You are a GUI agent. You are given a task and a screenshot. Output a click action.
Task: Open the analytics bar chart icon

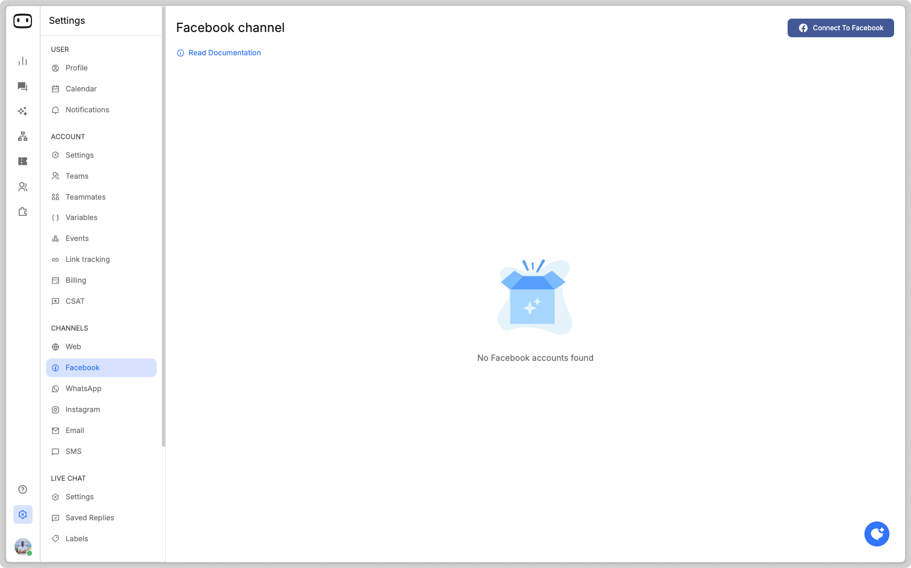pyautogui.click(x=23, y=61)
